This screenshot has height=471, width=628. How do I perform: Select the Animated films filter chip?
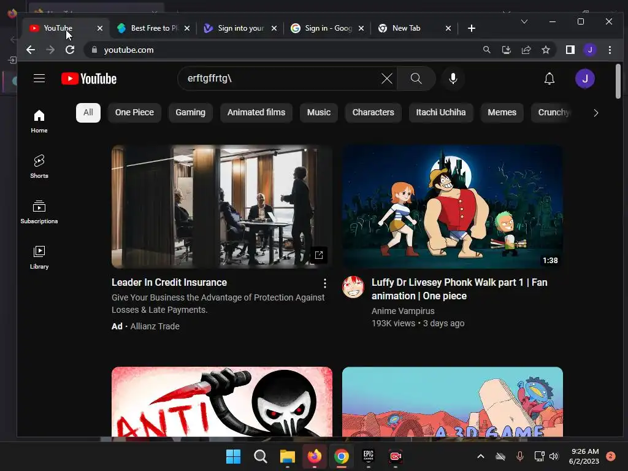(256, 113)
